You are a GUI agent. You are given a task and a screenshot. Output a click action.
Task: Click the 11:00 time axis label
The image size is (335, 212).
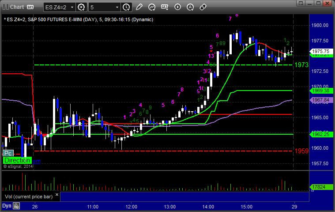(93, 207)
